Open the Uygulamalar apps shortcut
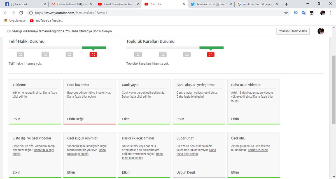This screenshot has width=336, height=179. 15,21
